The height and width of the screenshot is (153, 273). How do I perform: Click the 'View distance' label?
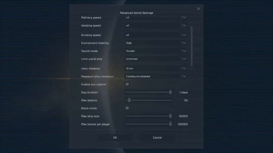tap(90, 68)
